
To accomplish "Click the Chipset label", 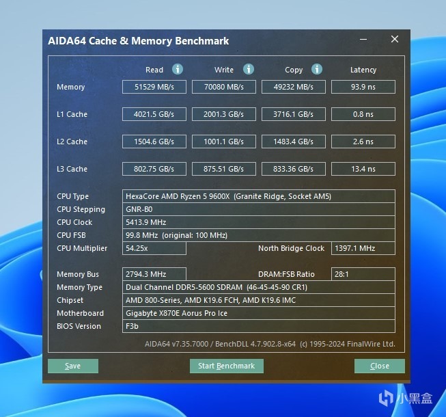I will coord(70,300).
